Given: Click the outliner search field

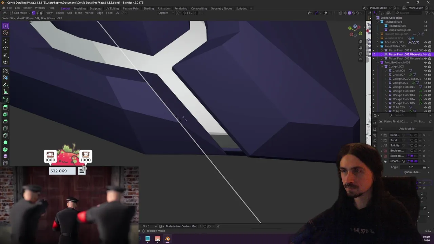Looking at the screenshot, I should tap(409, 13).
